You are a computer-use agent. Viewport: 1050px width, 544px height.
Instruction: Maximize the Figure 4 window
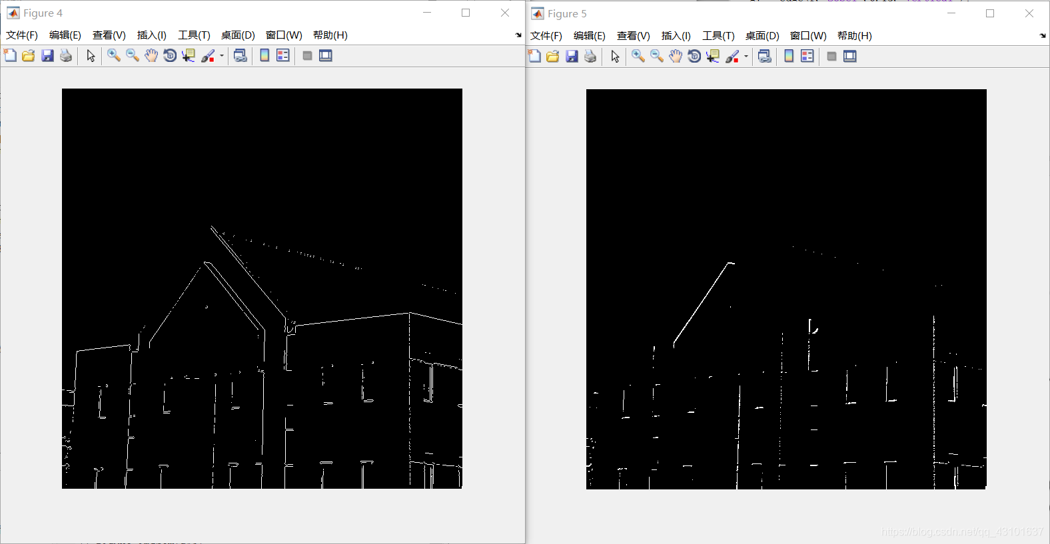(x=466, y=13)
